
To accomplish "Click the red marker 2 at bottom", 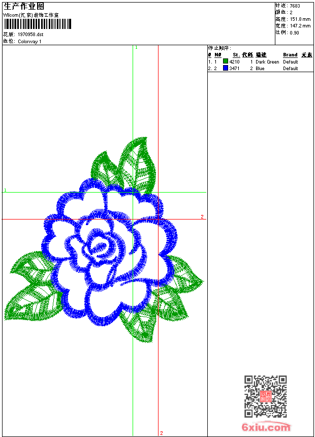I will pos(162,433).
